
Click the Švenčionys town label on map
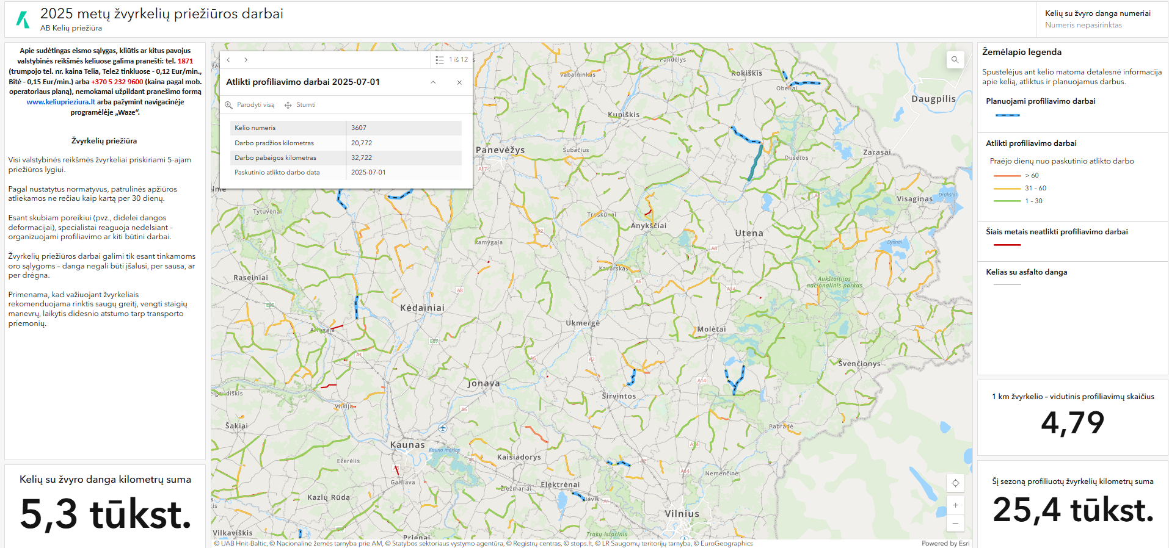coord(859,364)
